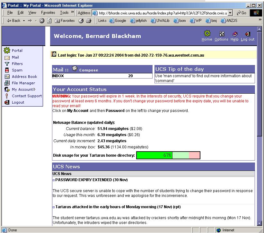This screenshot has height=233, width=264.
Task: Open the address bar dropdown arrow
Action: pos(230,13)
